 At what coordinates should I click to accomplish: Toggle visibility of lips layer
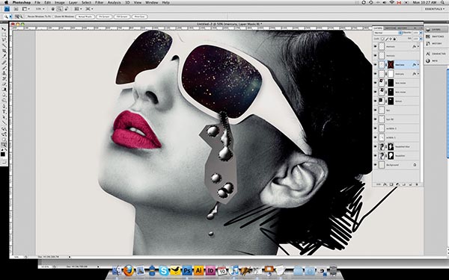coord(376,110)
